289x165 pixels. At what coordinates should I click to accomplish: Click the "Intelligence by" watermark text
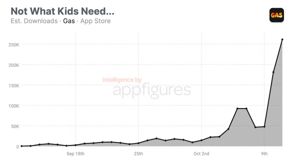pos(122,80)
